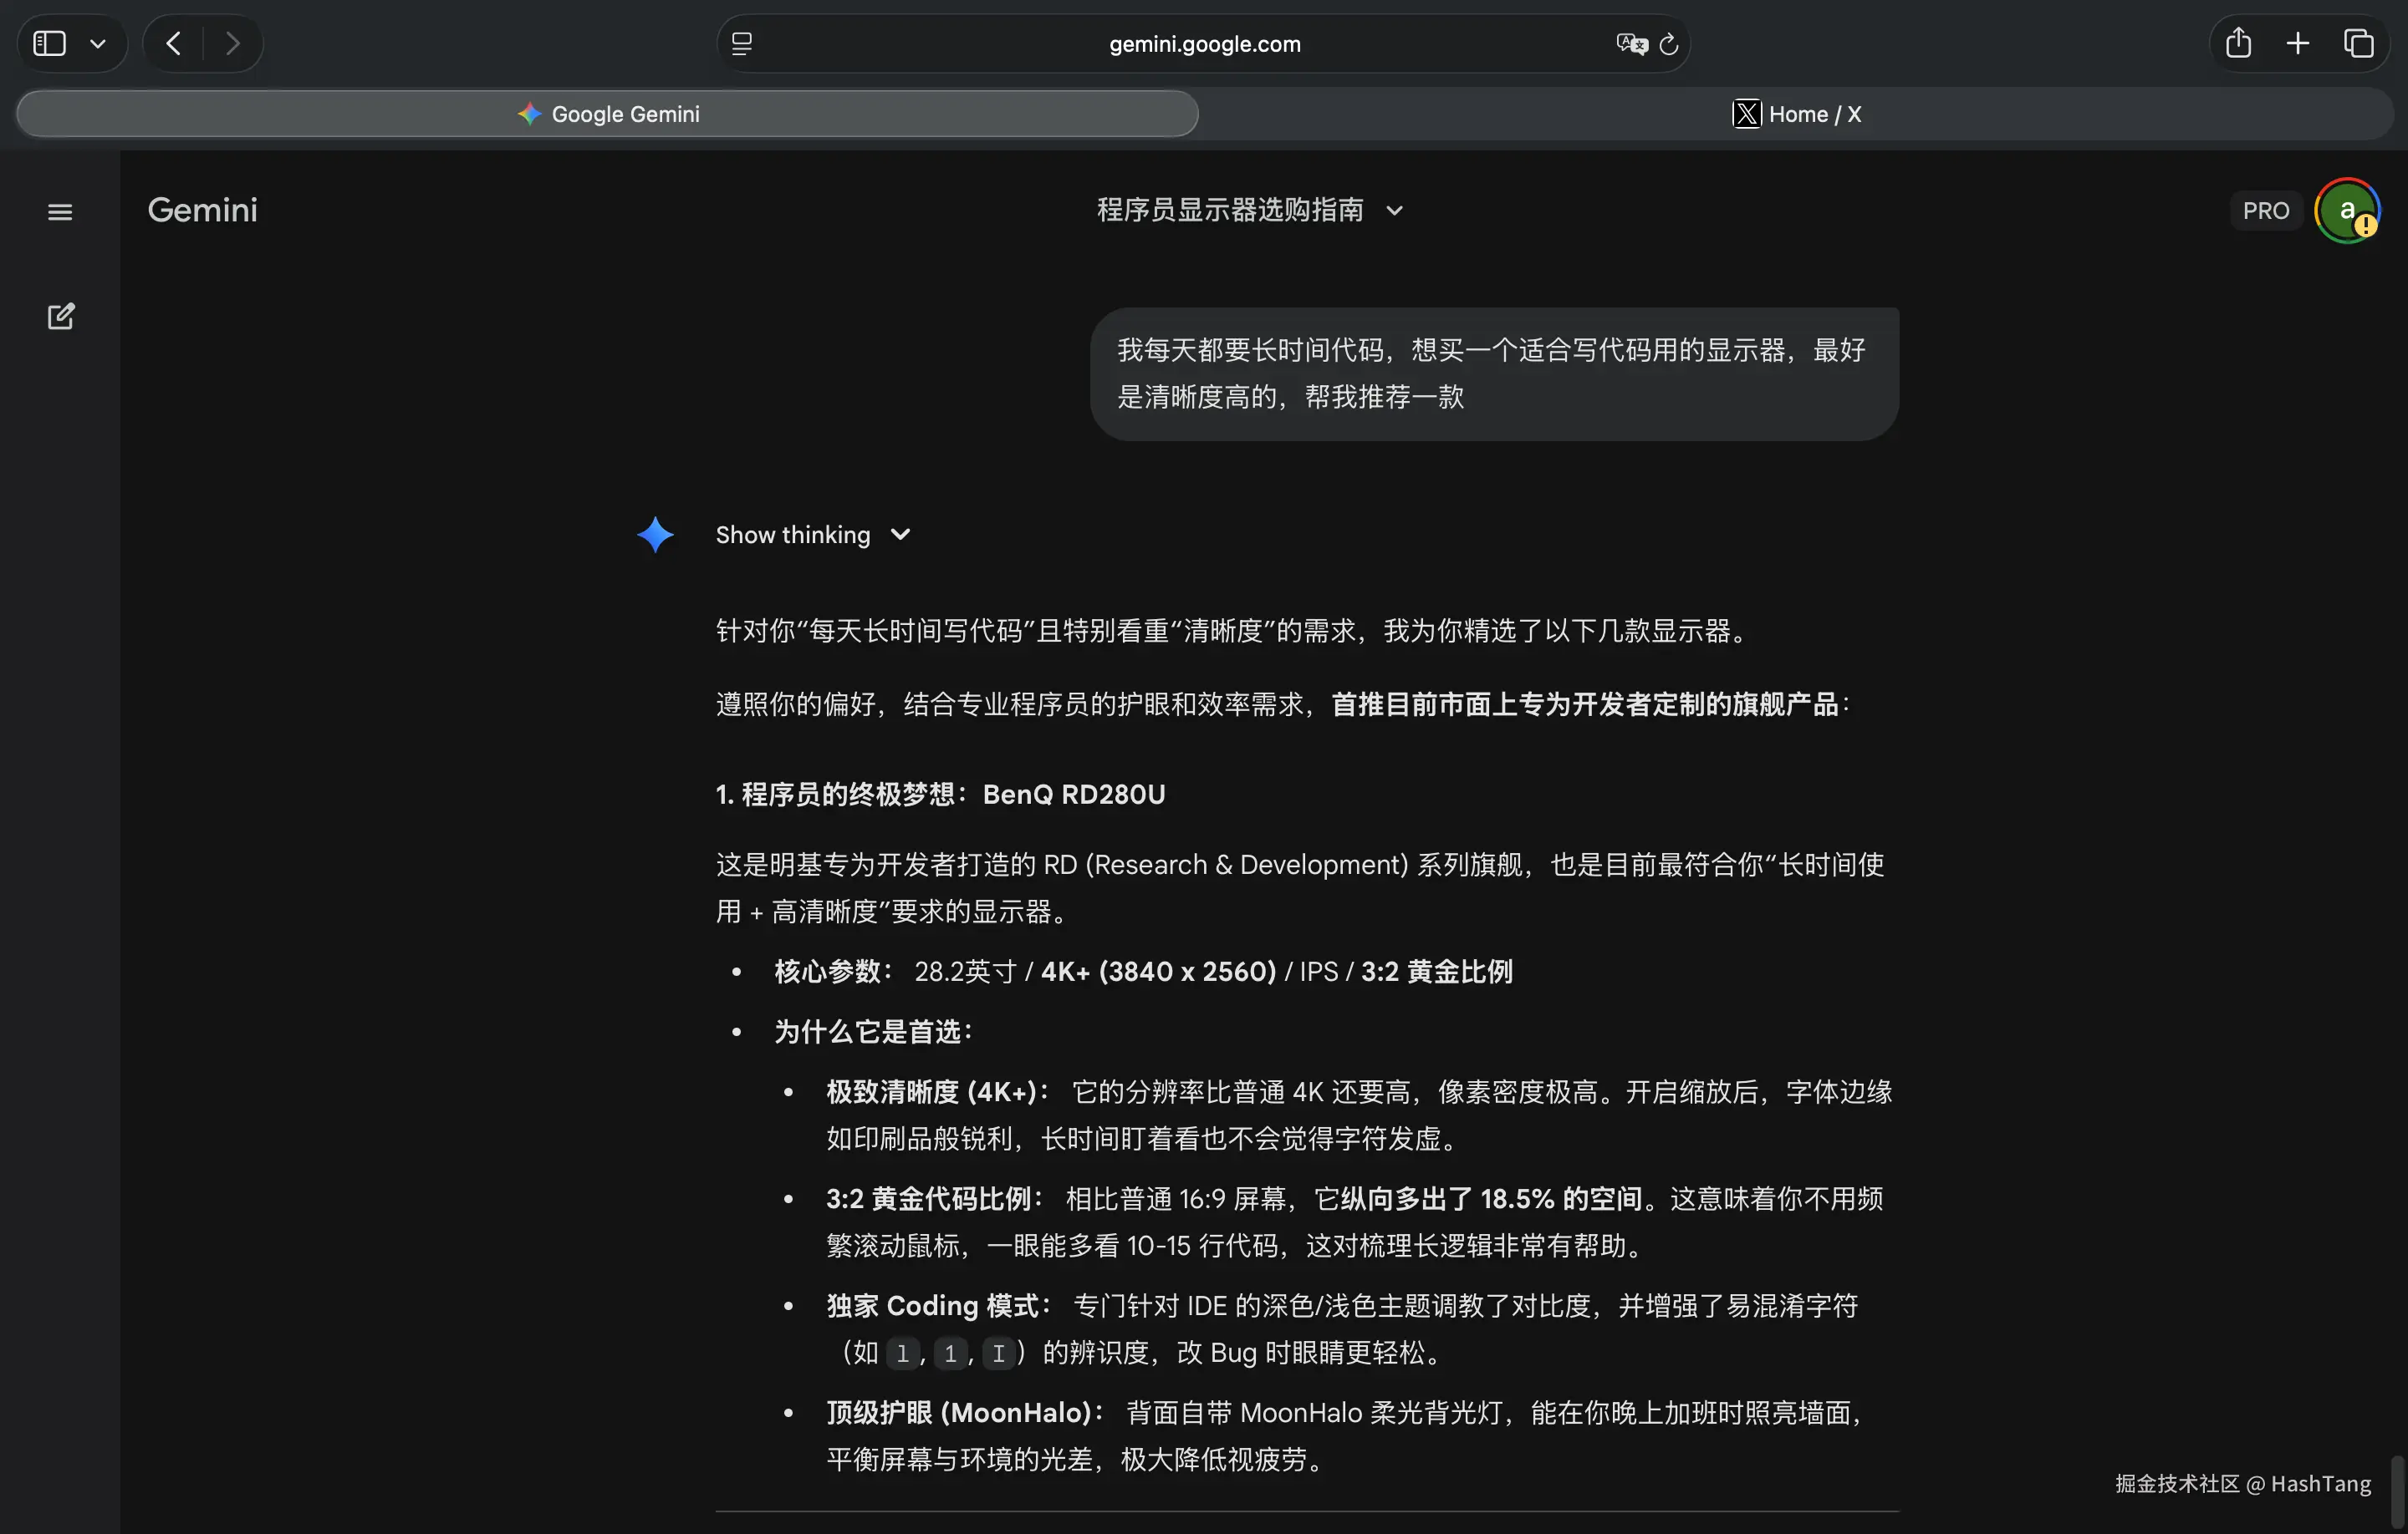2408x1534 pixels.
Task: Open the sidebar options dropdown chevron
Action: [98, 44]
